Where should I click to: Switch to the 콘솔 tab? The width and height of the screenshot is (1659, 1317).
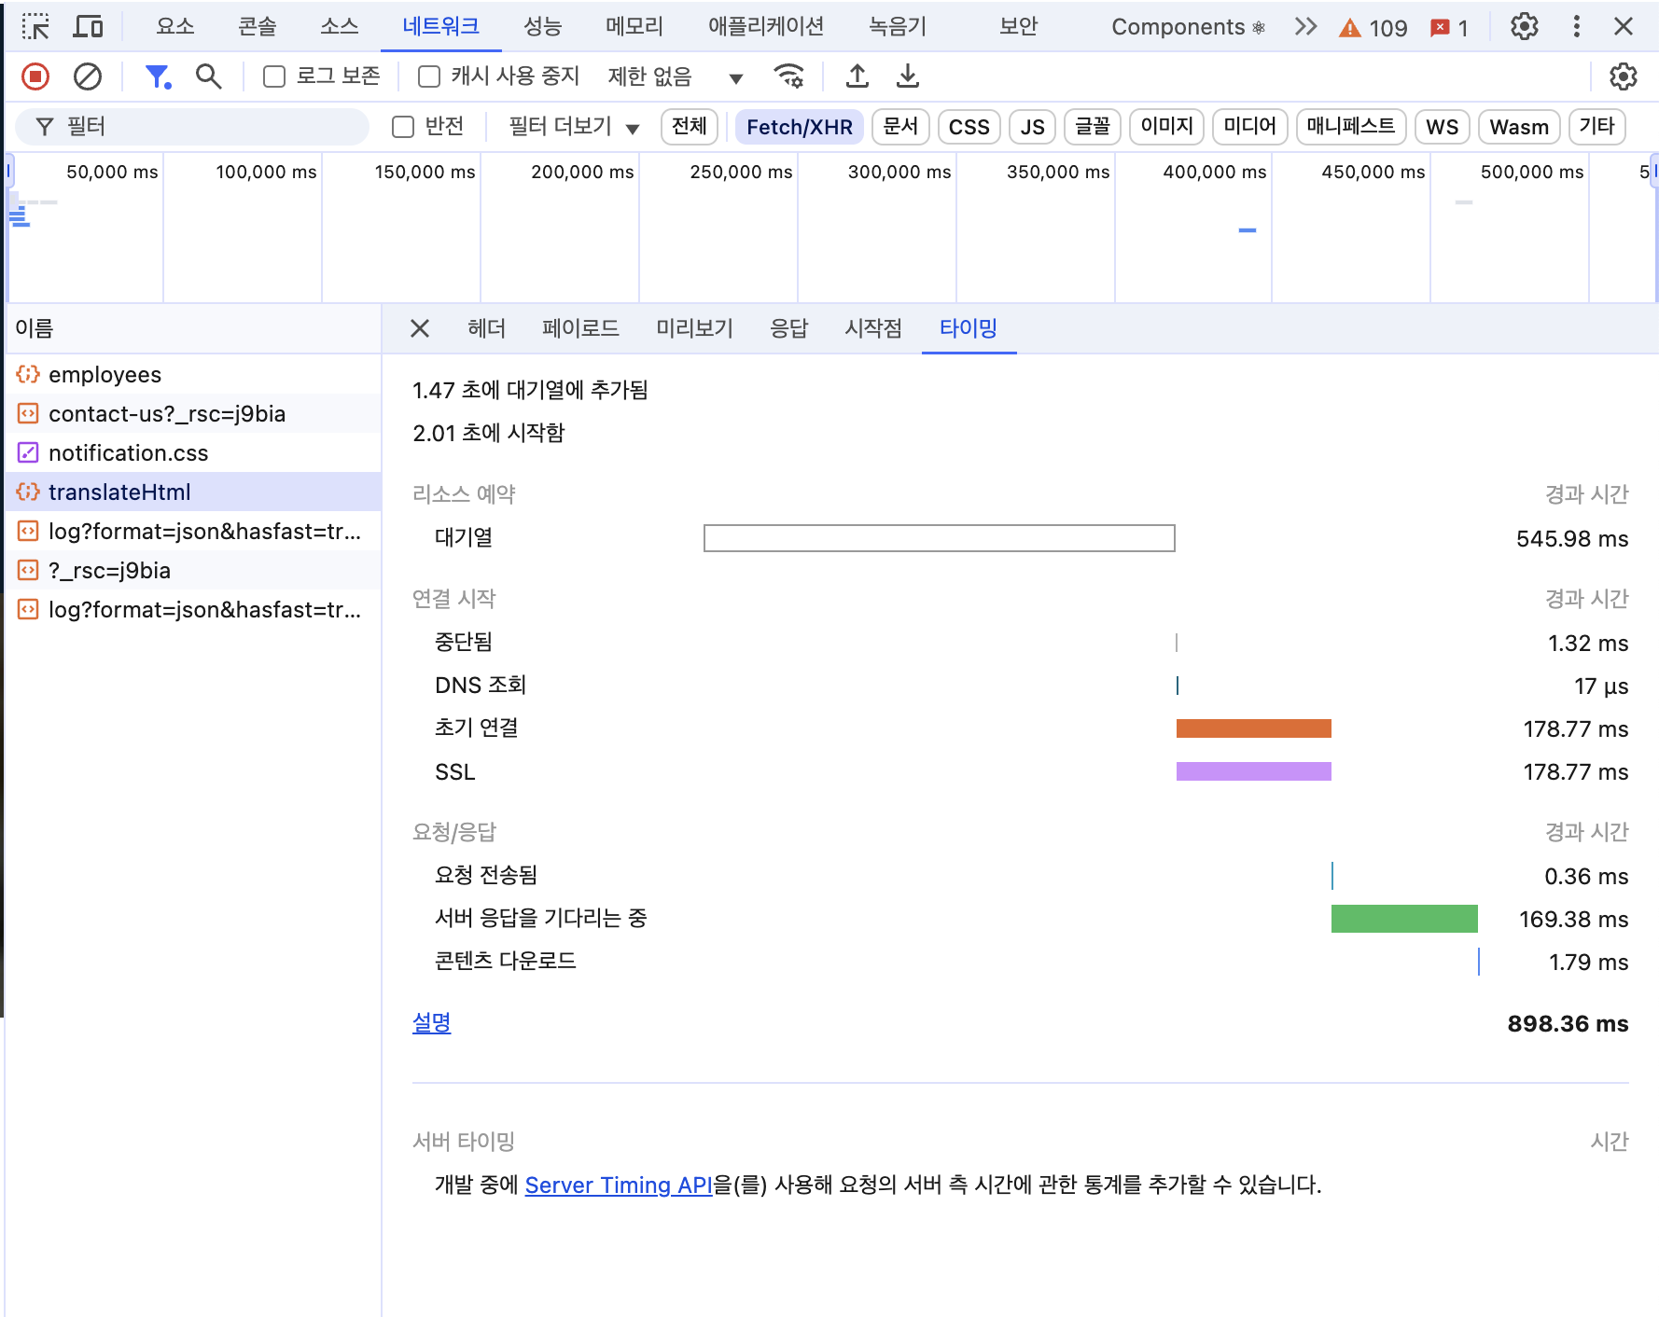258,27
